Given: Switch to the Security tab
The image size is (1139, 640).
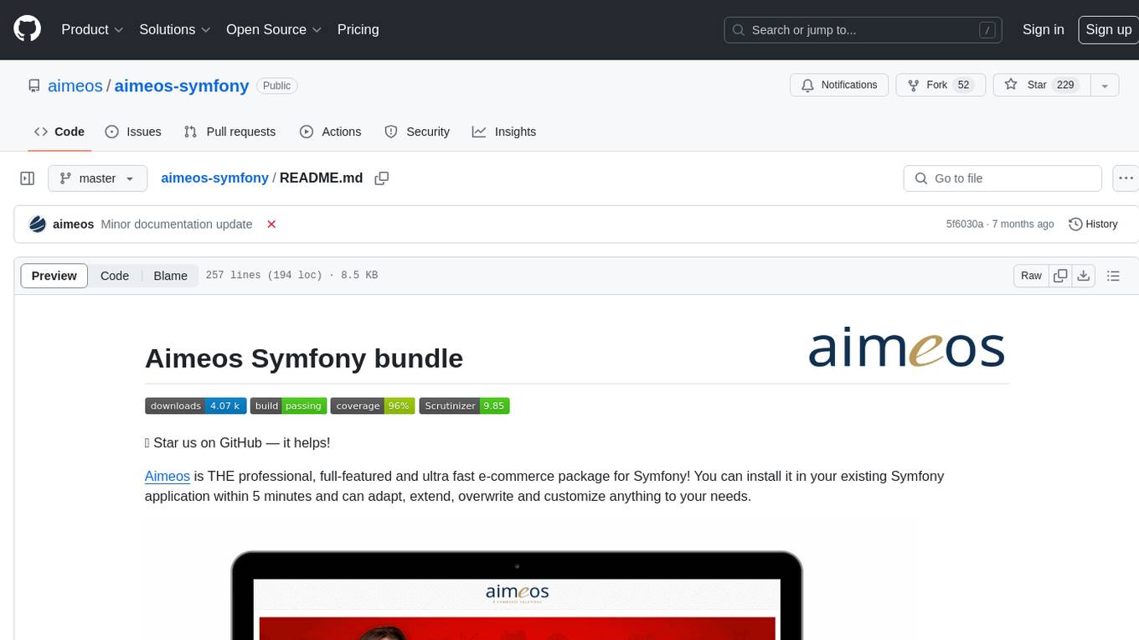Looking at the screenshot, I should tap(417, 132).
